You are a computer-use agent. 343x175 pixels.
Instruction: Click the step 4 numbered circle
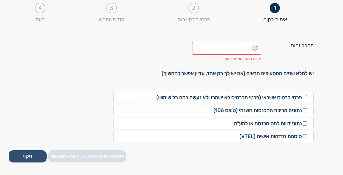(40, 8)
